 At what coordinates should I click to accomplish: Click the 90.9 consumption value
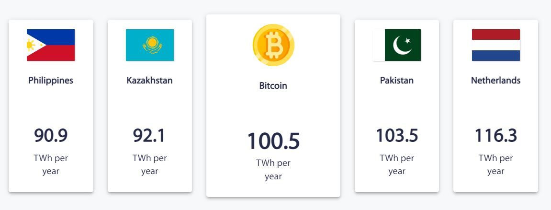[51, 135]
